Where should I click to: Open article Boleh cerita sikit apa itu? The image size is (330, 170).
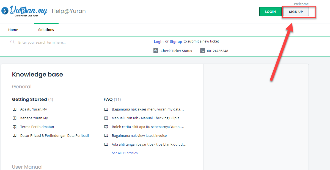(148, 127)
